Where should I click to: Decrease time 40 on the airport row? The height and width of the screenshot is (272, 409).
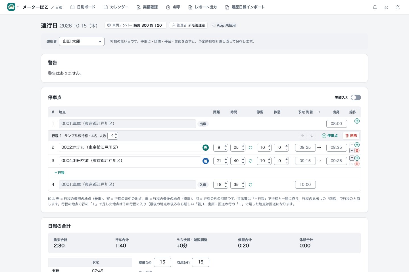point(243,163)
